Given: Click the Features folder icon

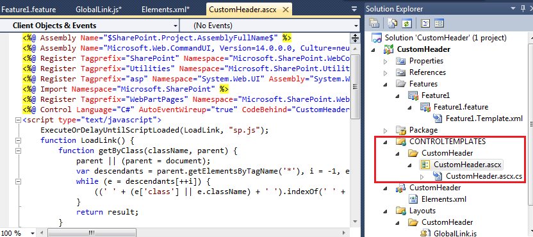Looking at the screenshot, I should 401,84.
